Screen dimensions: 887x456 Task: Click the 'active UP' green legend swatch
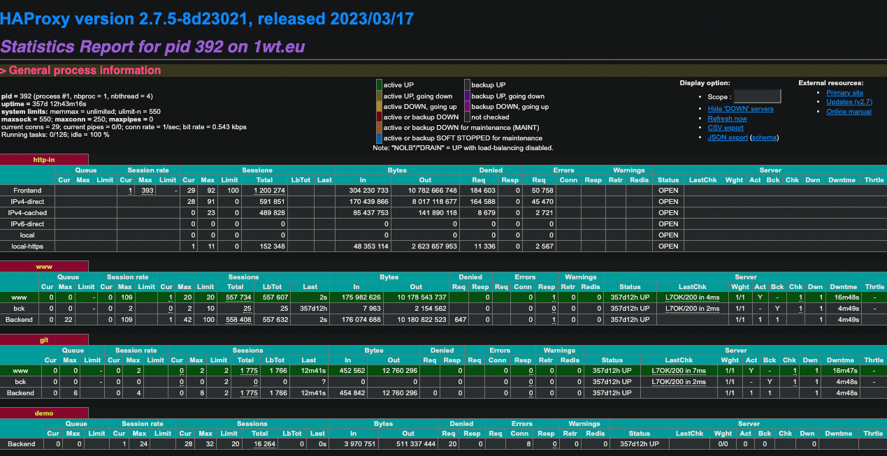pos(379,85)
